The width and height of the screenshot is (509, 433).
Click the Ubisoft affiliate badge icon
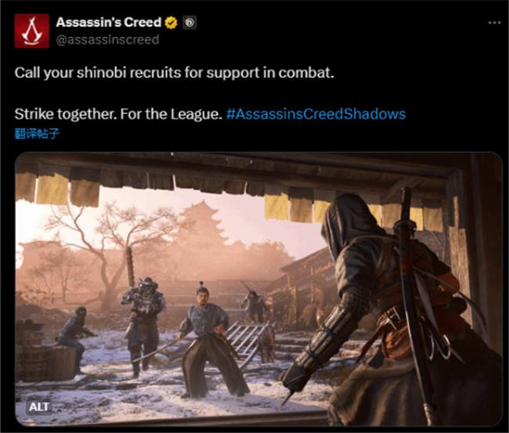[190, 23]
